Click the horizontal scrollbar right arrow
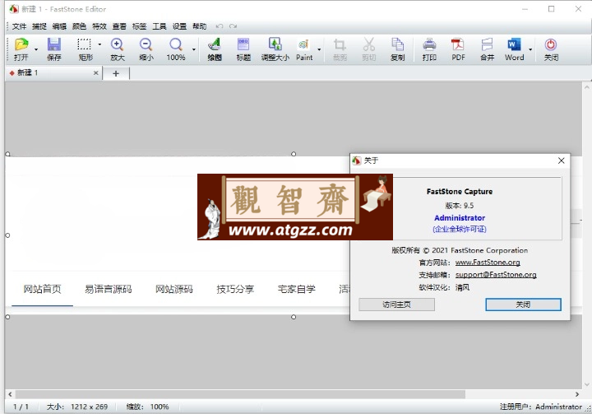The width and height of the screenshot is (592, 414). [577, 394]
